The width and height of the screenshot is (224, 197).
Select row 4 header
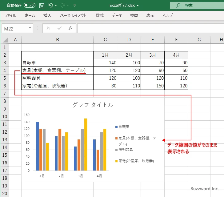pos(5,70)
